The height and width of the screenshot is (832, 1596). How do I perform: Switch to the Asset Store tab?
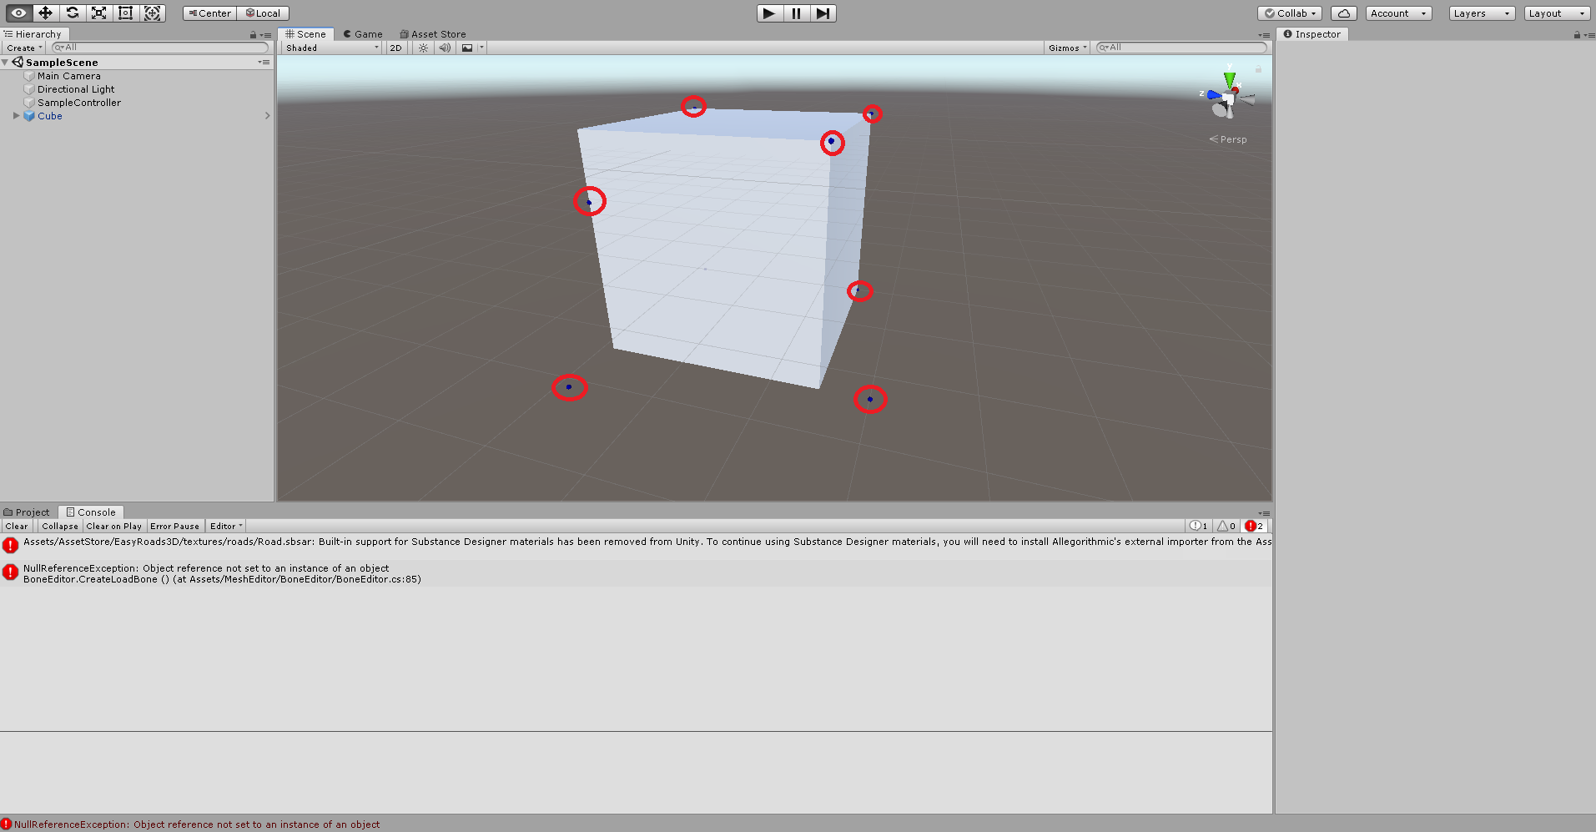433,34
